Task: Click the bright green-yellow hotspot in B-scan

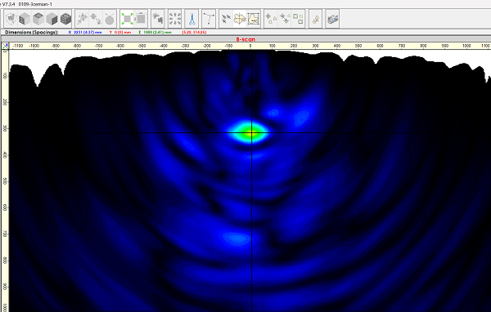Action: coord(250,133)
